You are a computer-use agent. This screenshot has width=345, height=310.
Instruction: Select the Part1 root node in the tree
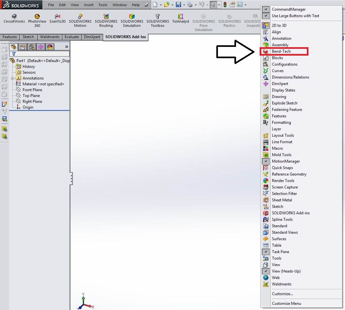tap(40, 61)
